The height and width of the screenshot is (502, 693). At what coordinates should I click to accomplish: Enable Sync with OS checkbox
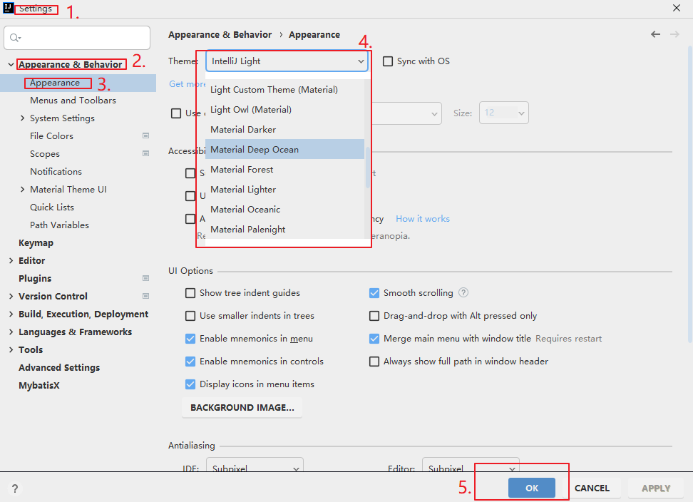click(x=388, y=61)
